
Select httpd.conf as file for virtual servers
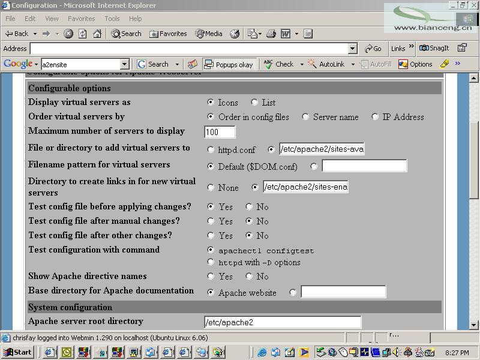pyautogui.click(x=211, y=149)
